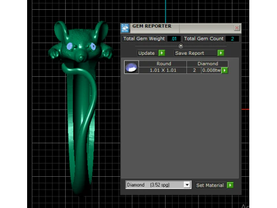277x208 pixels.
Task: Click the green arrow beside Save Report
Action: point(221,53)
